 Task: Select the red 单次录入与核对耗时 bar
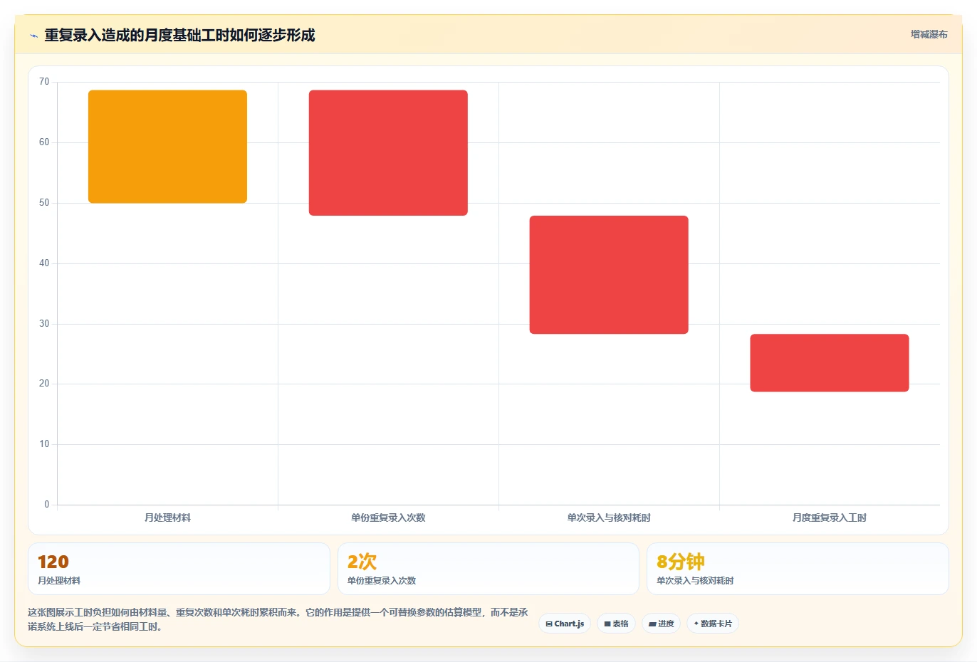pos(609,275)
